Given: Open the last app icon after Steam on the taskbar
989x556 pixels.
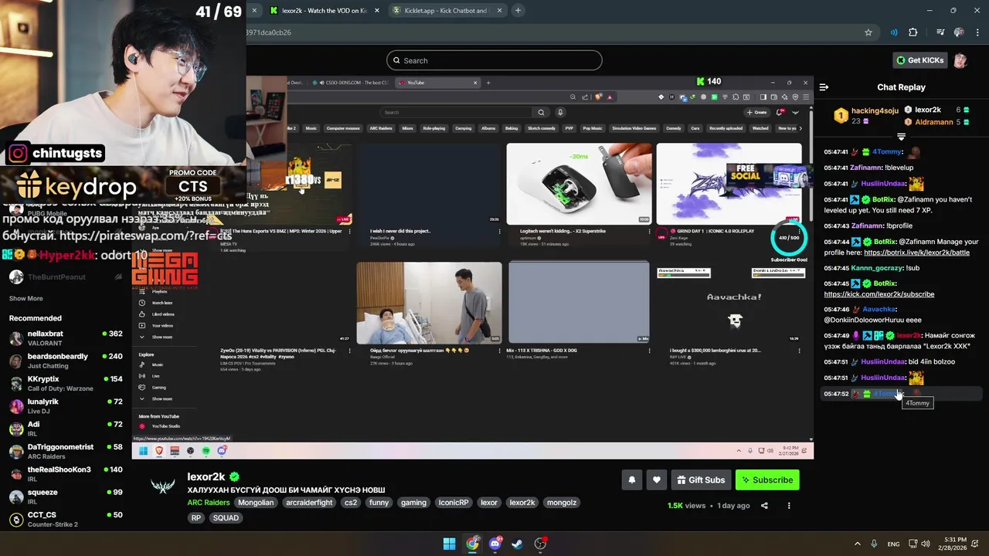Looking at the screenshot, I should pyautogui.click(x=541, y=544).
